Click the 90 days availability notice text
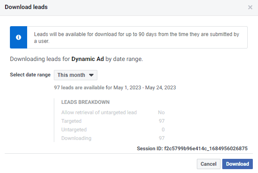The width and height of the screenshot is (258, 173). pos(137,37)
